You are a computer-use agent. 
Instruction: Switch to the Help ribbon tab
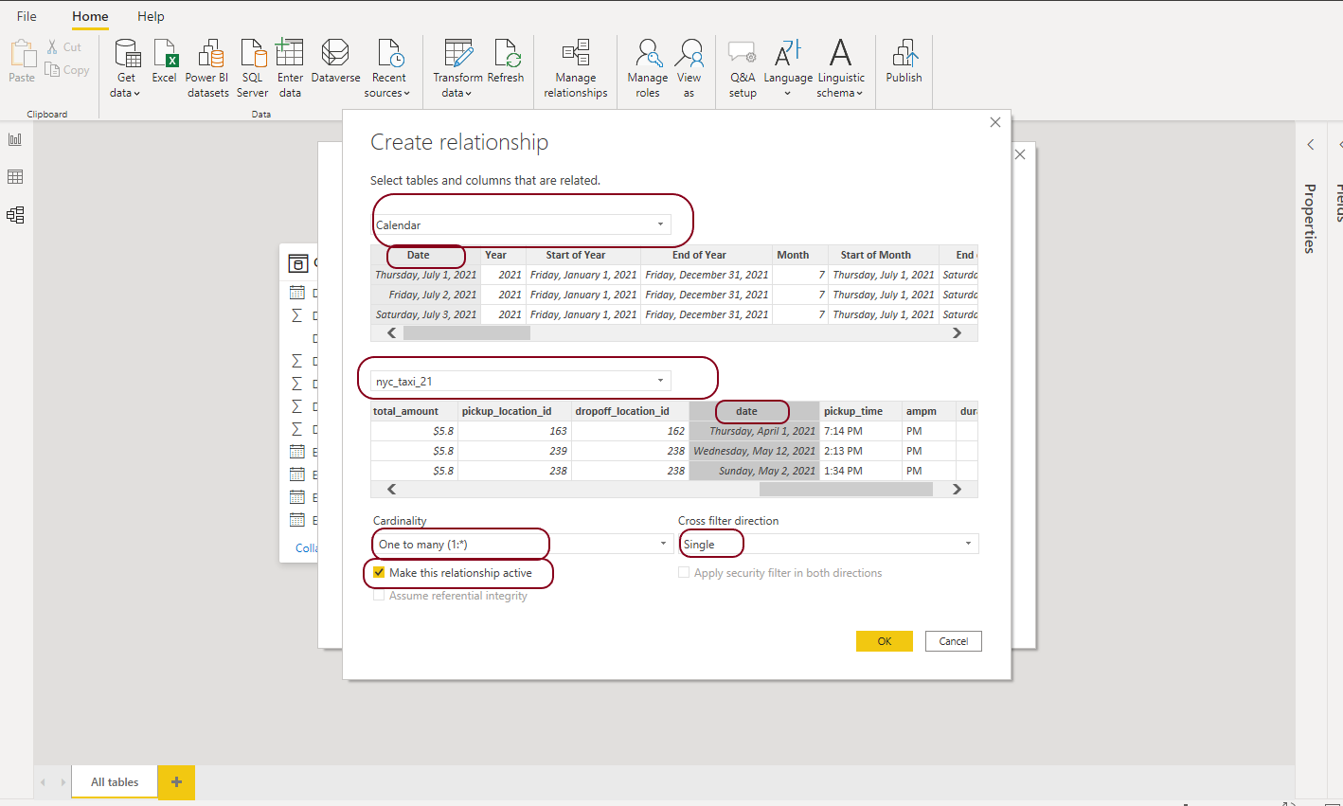tap(151, 16)
